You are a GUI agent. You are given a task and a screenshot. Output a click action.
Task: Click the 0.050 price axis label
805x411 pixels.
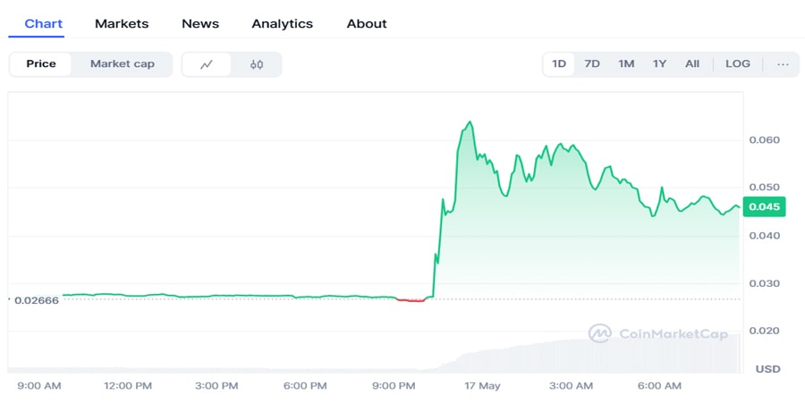point(765,188)
